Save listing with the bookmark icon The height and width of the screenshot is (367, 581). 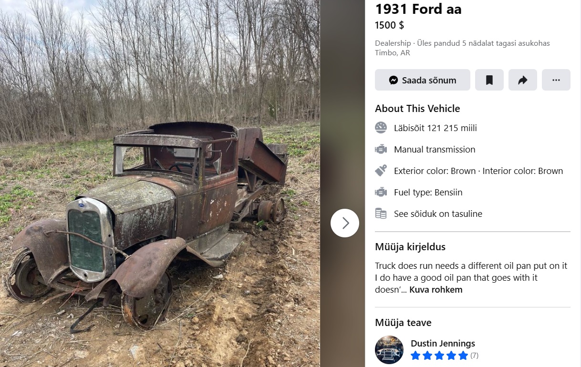click(489, 80)
